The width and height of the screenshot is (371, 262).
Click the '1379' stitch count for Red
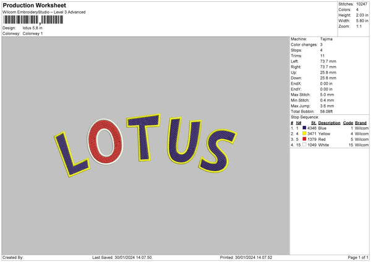312,139
